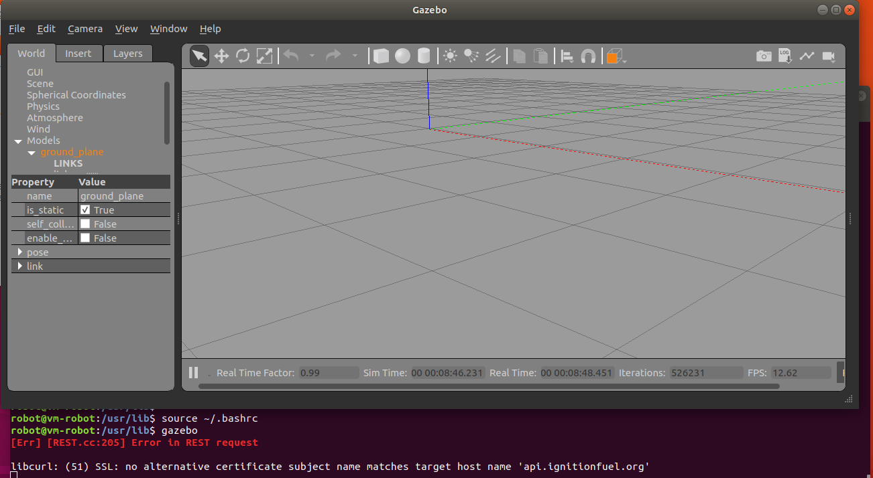Screen dimensions: 873x478
Task: Click the Sim Time value field
Action: coord(447,373)
